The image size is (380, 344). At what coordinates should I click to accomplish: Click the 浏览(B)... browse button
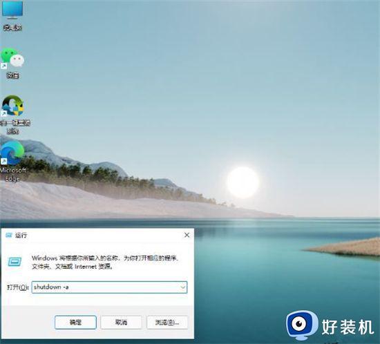pos(167,322)
